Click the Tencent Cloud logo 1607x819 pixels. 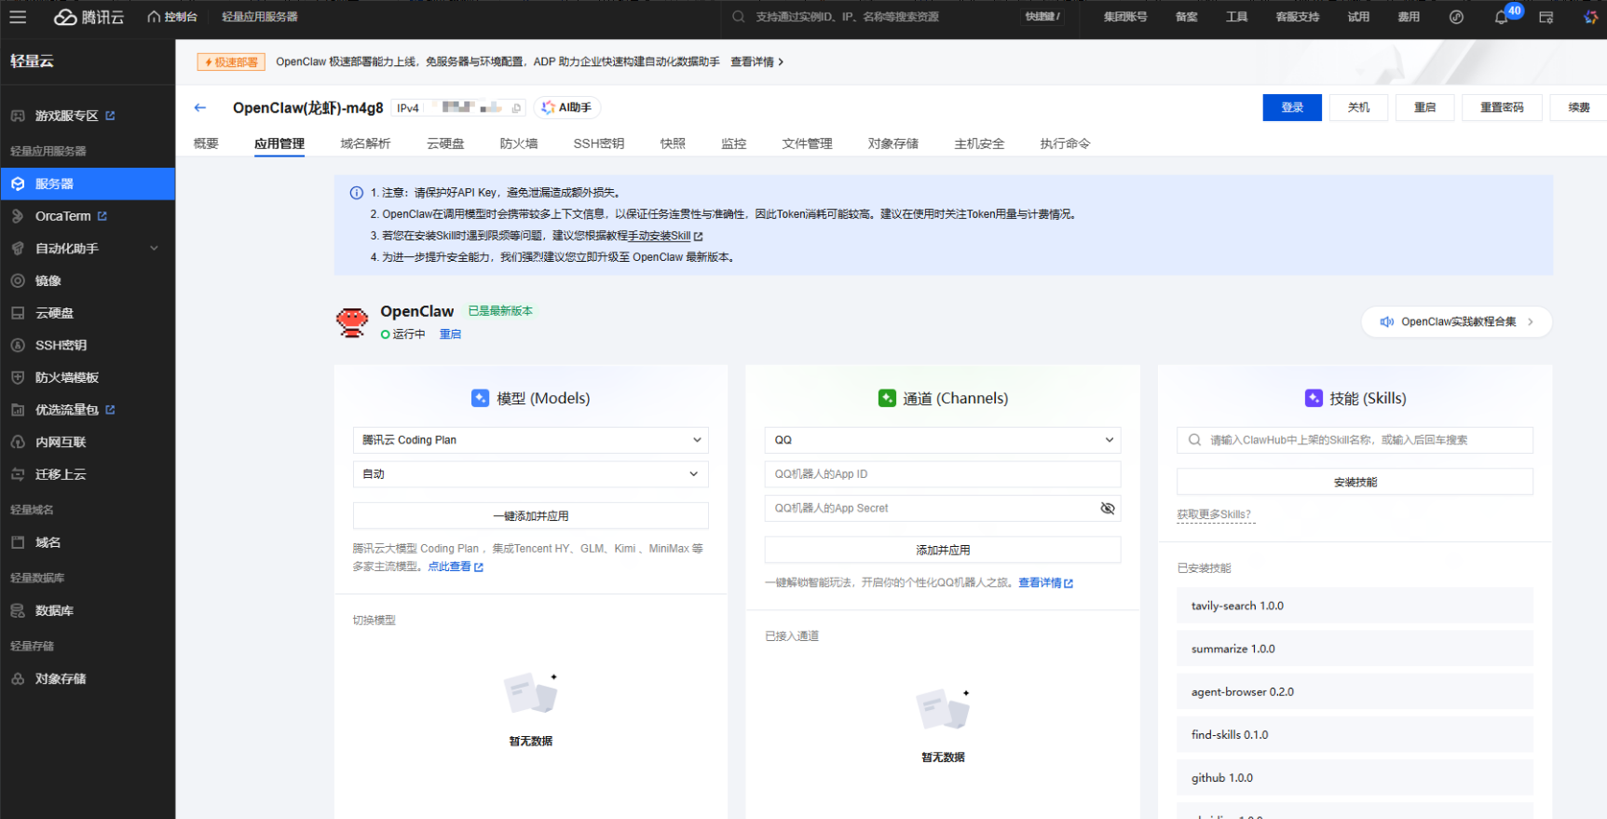point(89,17)
